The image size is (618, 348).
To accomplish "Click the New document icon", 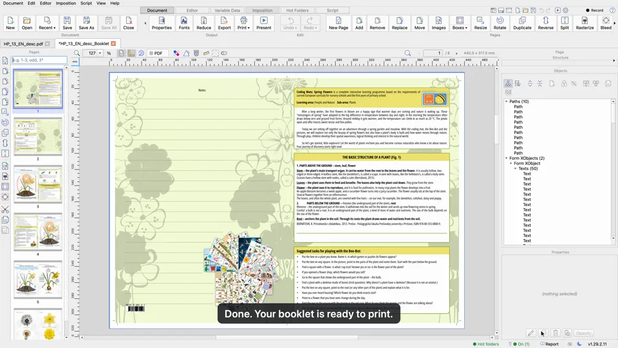I will click(x=10, y=23).
